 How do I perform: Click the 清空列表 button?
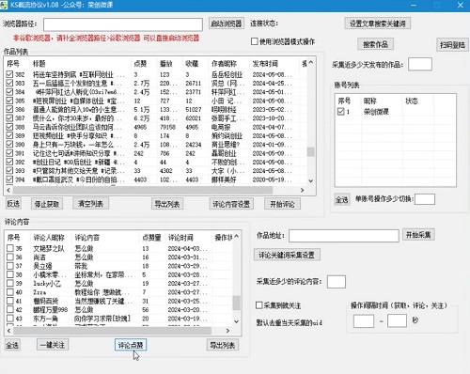tap(90, 203)
